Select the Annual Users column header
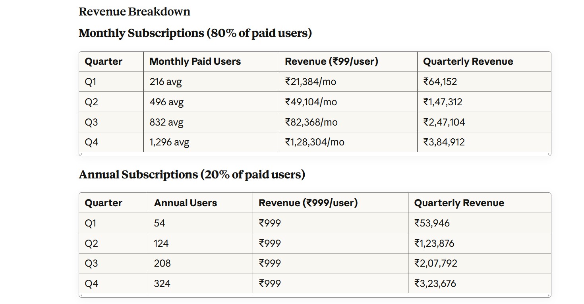Viewport: 584px width, 304px height. (x=186, y=203)
